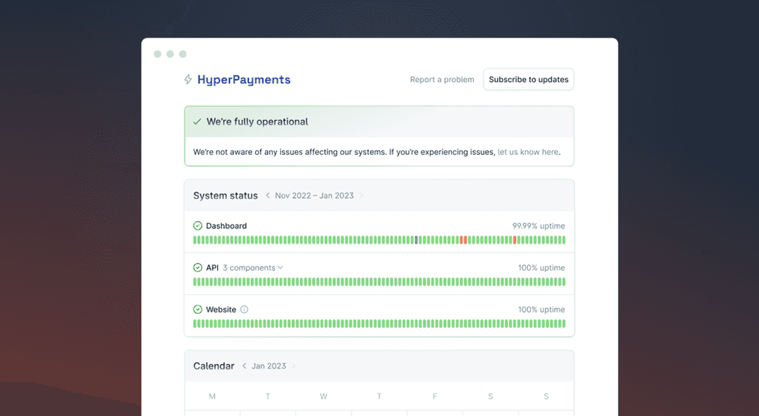Click the 3 components chevron arrow
The width and height of the screenshot is (759, 416).
pos(280,268)
